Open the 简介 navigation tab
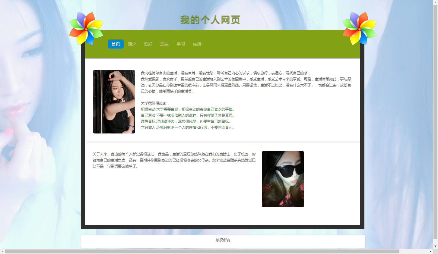438x254 pixels. [132, 44]
